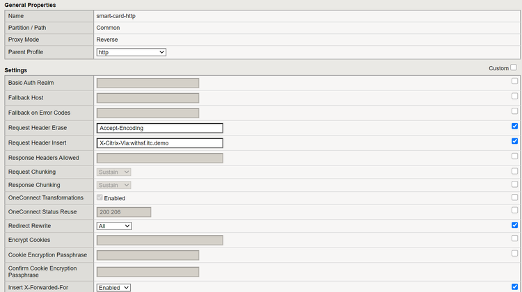Check the Fallback Host custom checkbox
Image resolution: width=522 pixels, height=292 pixels.
coord(514,97)
